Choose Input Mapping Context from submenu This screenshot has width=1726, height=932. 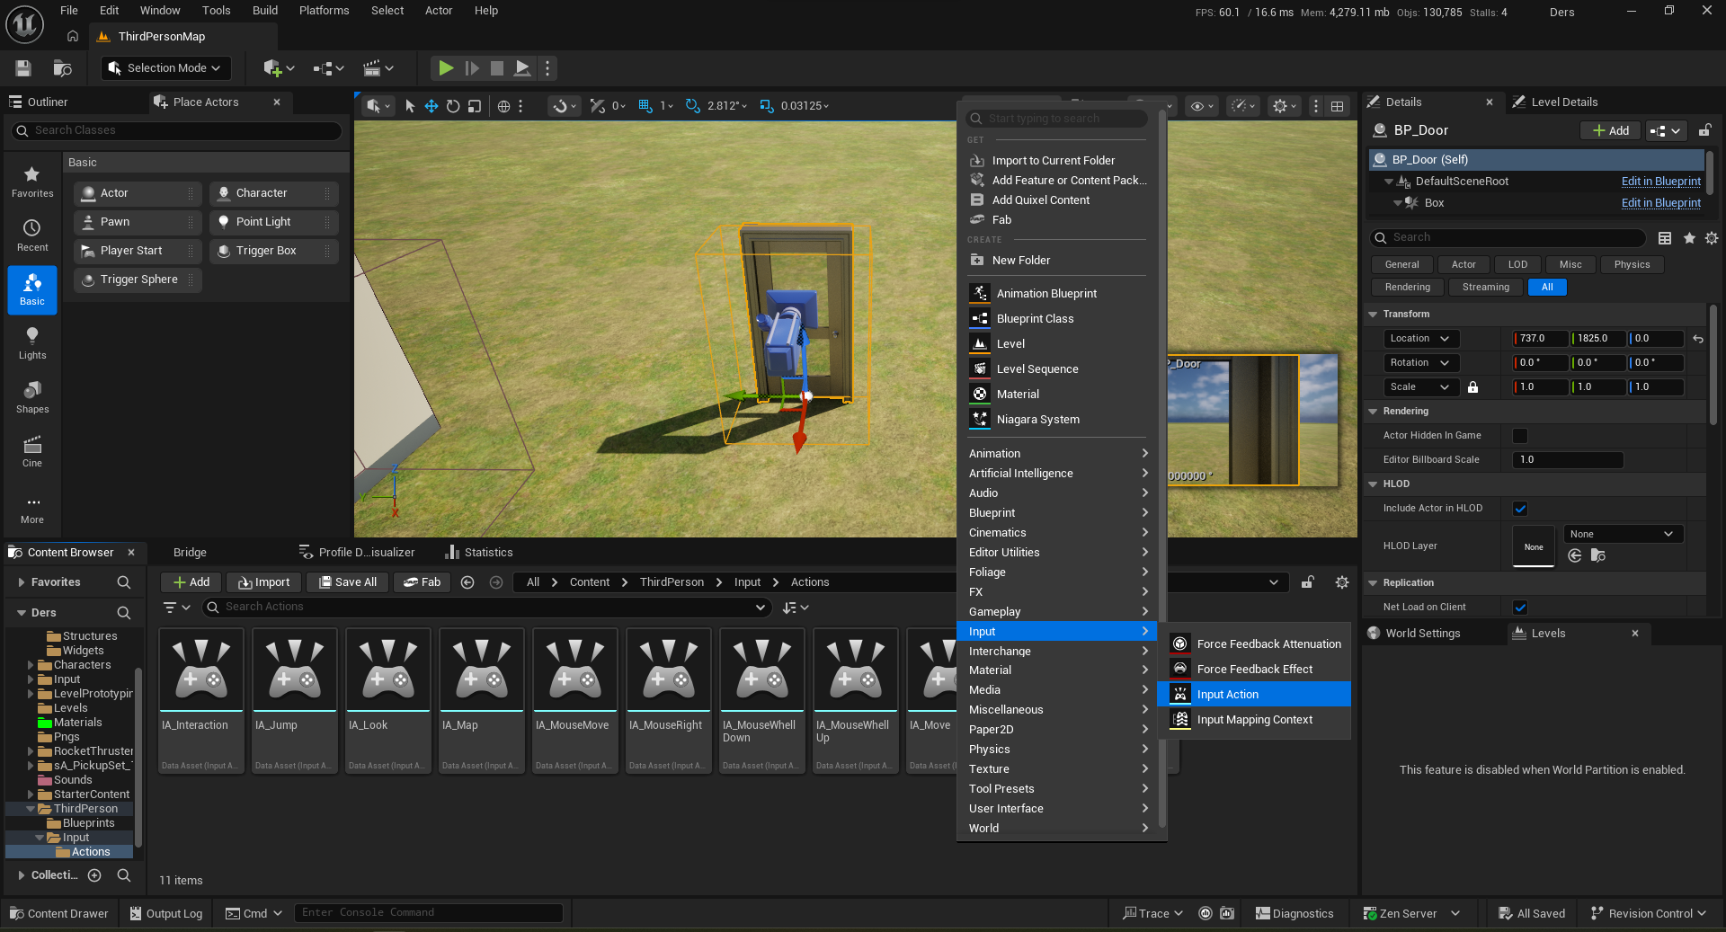pos(1254,720)
